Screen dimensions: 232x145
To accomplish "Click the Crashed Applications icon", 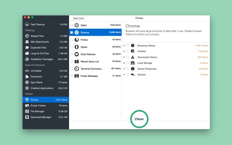I will (27, 88).
